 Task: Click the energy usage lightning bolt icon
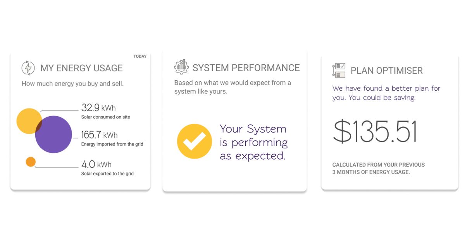coord(28,68)
